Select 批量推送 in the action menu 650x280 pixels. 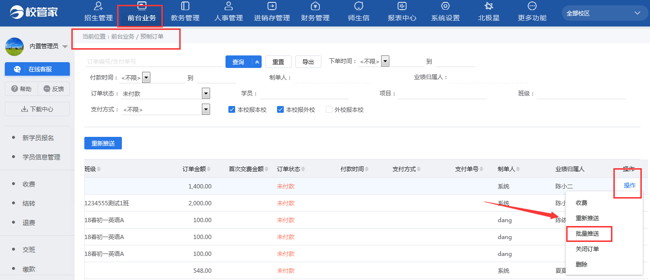tap(587, 234)
